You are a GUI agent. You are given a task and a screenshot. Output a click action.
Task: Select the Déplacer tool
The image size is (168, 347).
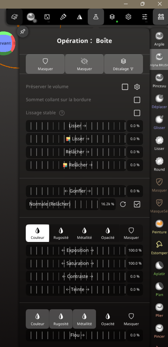pyautogui.click(x=159, y=101)
